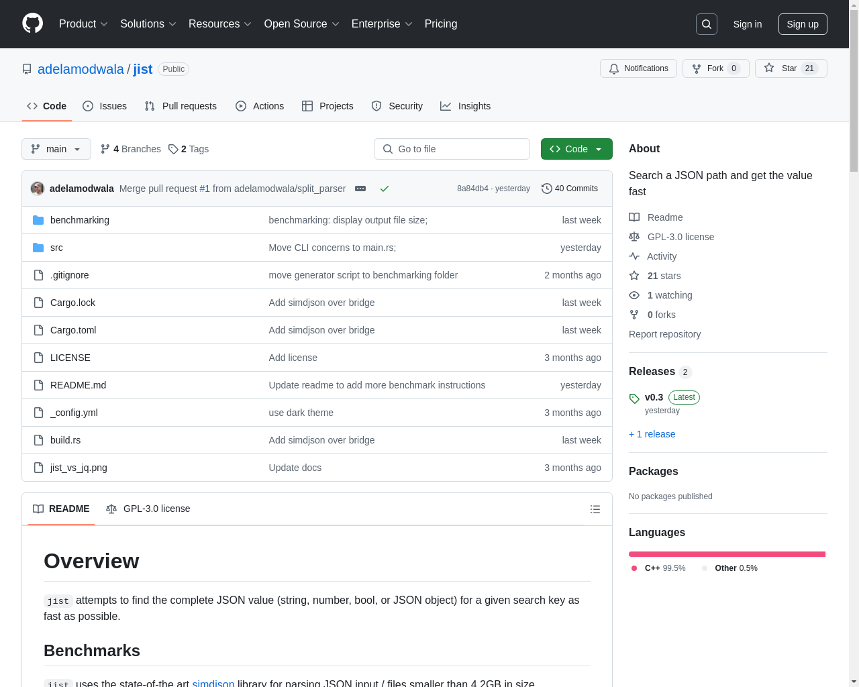Open the benchmarking folder
The image size is (859, 687).
(x=80, y=220)
